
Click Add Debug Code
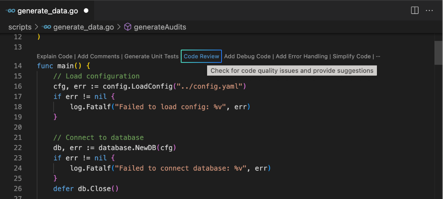[x=247, y=56]
